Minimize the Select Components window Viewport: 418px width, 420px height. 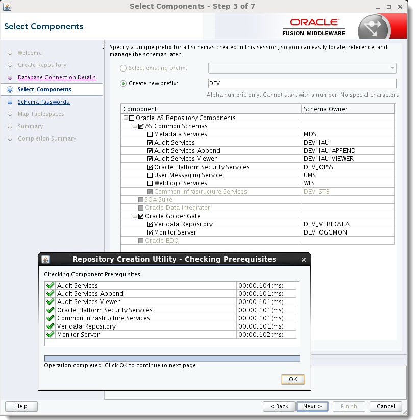pyautogui.click(x=378, y=7)
